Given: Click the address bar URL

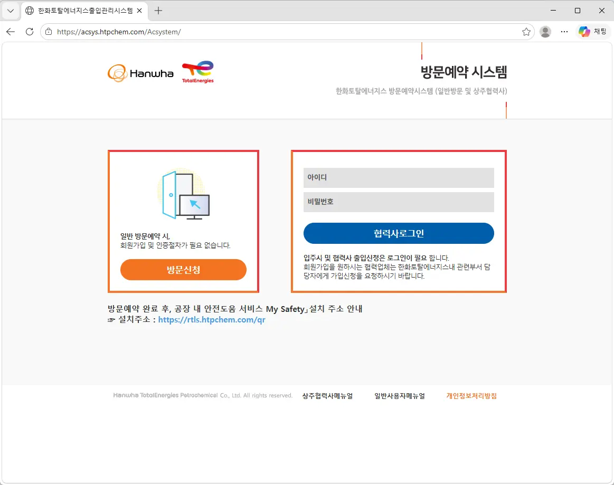Looking at the screenshot, I should [119, 32].
